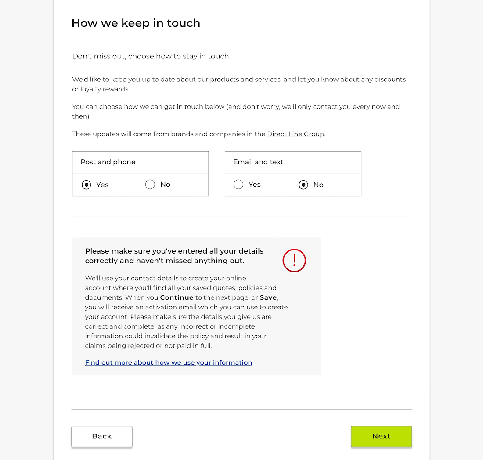Click the 'Don't miss out' intro sentence
483x460 pixels.
(151, 56)
